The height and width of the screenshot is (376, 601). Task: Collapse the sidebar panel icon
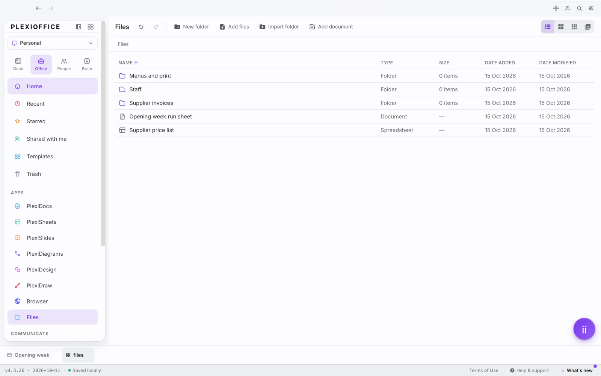pos(79,27)
